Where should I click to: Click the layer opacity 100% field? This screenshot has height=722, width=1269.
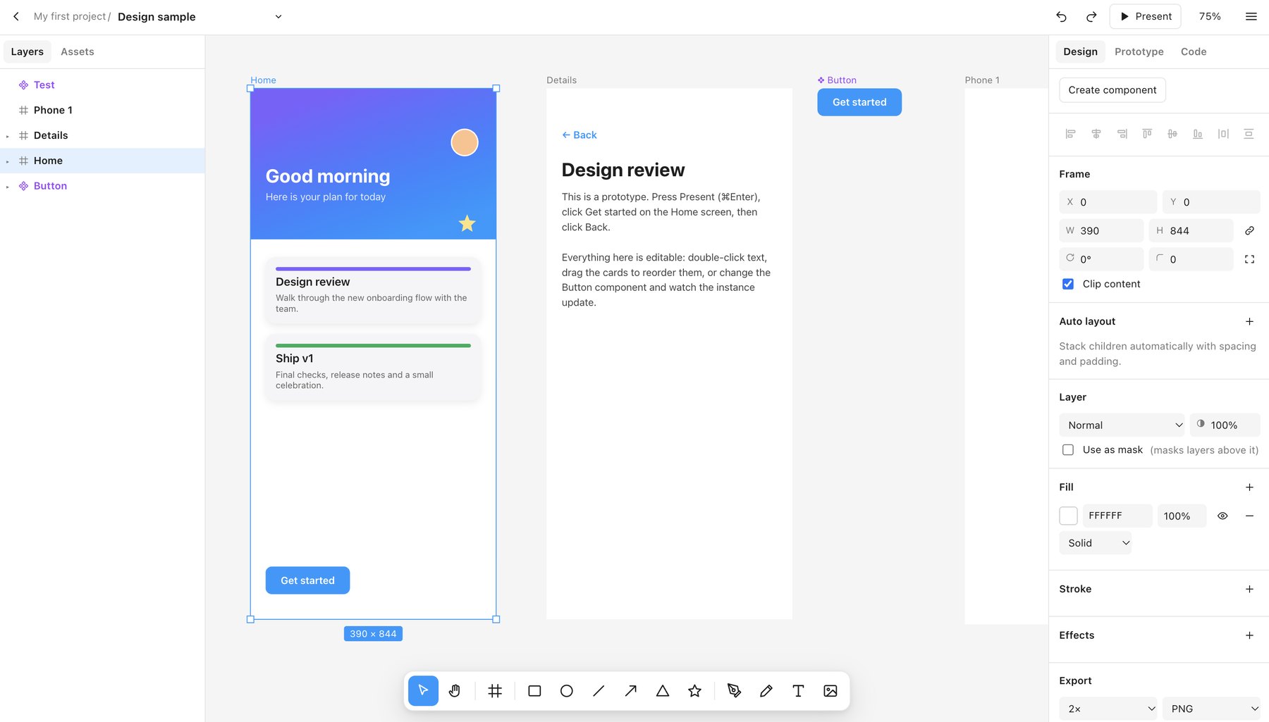tap(1225, 425)
